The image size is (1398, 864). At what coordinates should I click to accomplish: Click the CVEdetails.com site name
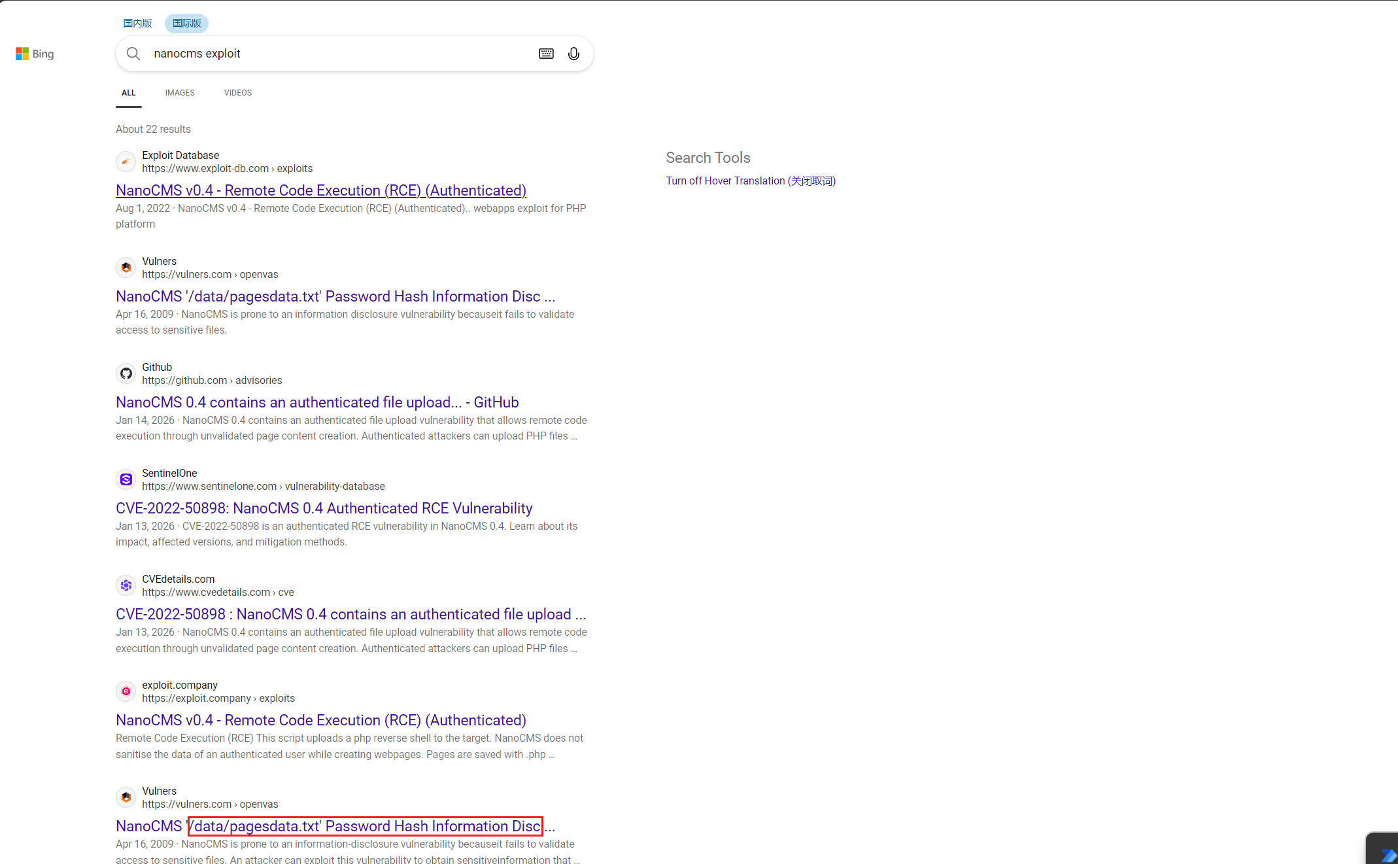pyautogui.click(x=179, y=579)
